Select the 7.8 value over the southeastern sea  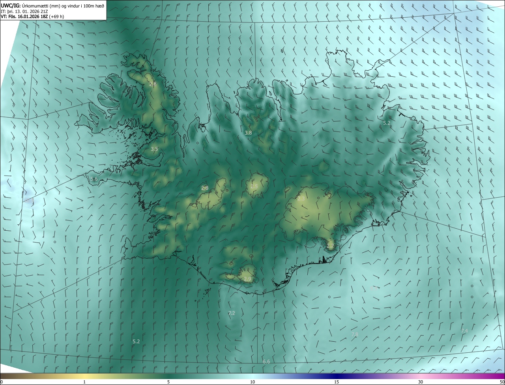[355, 335]
